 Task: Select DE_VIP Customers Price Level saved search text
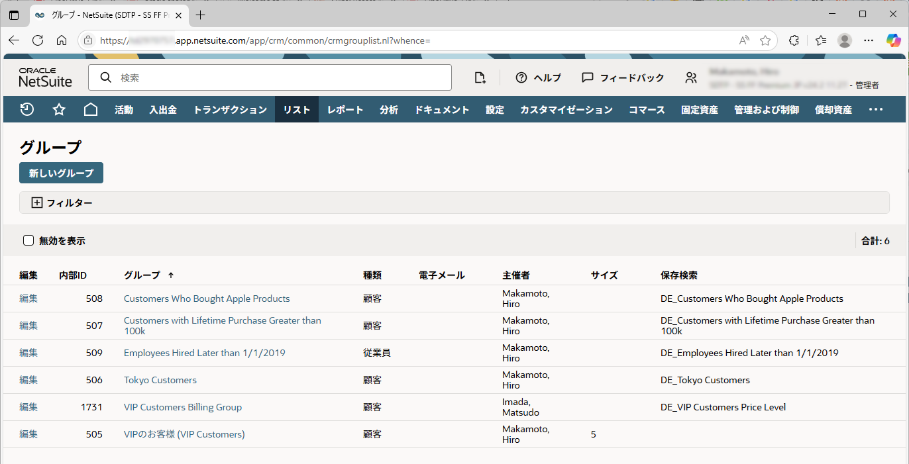tap(723, 407)
